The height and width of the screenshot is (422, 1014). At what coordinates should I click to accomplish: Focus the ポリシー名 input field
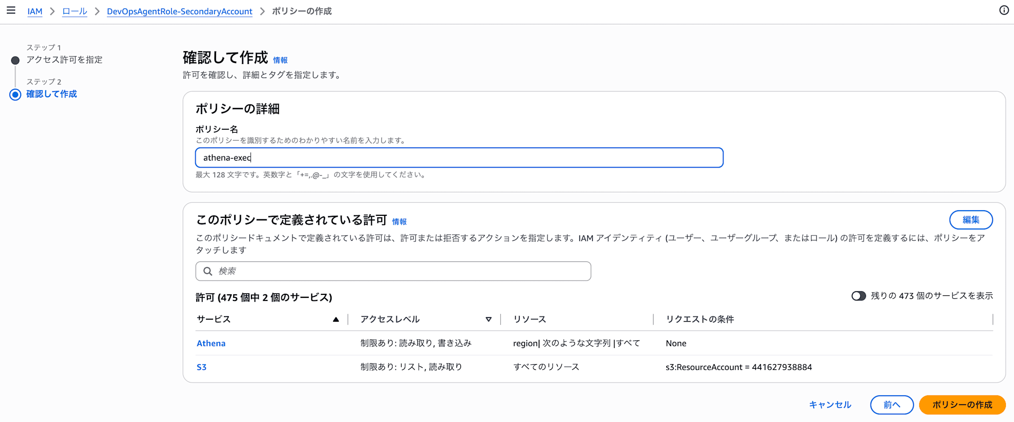pyautogui.click(x=459, y=158)
